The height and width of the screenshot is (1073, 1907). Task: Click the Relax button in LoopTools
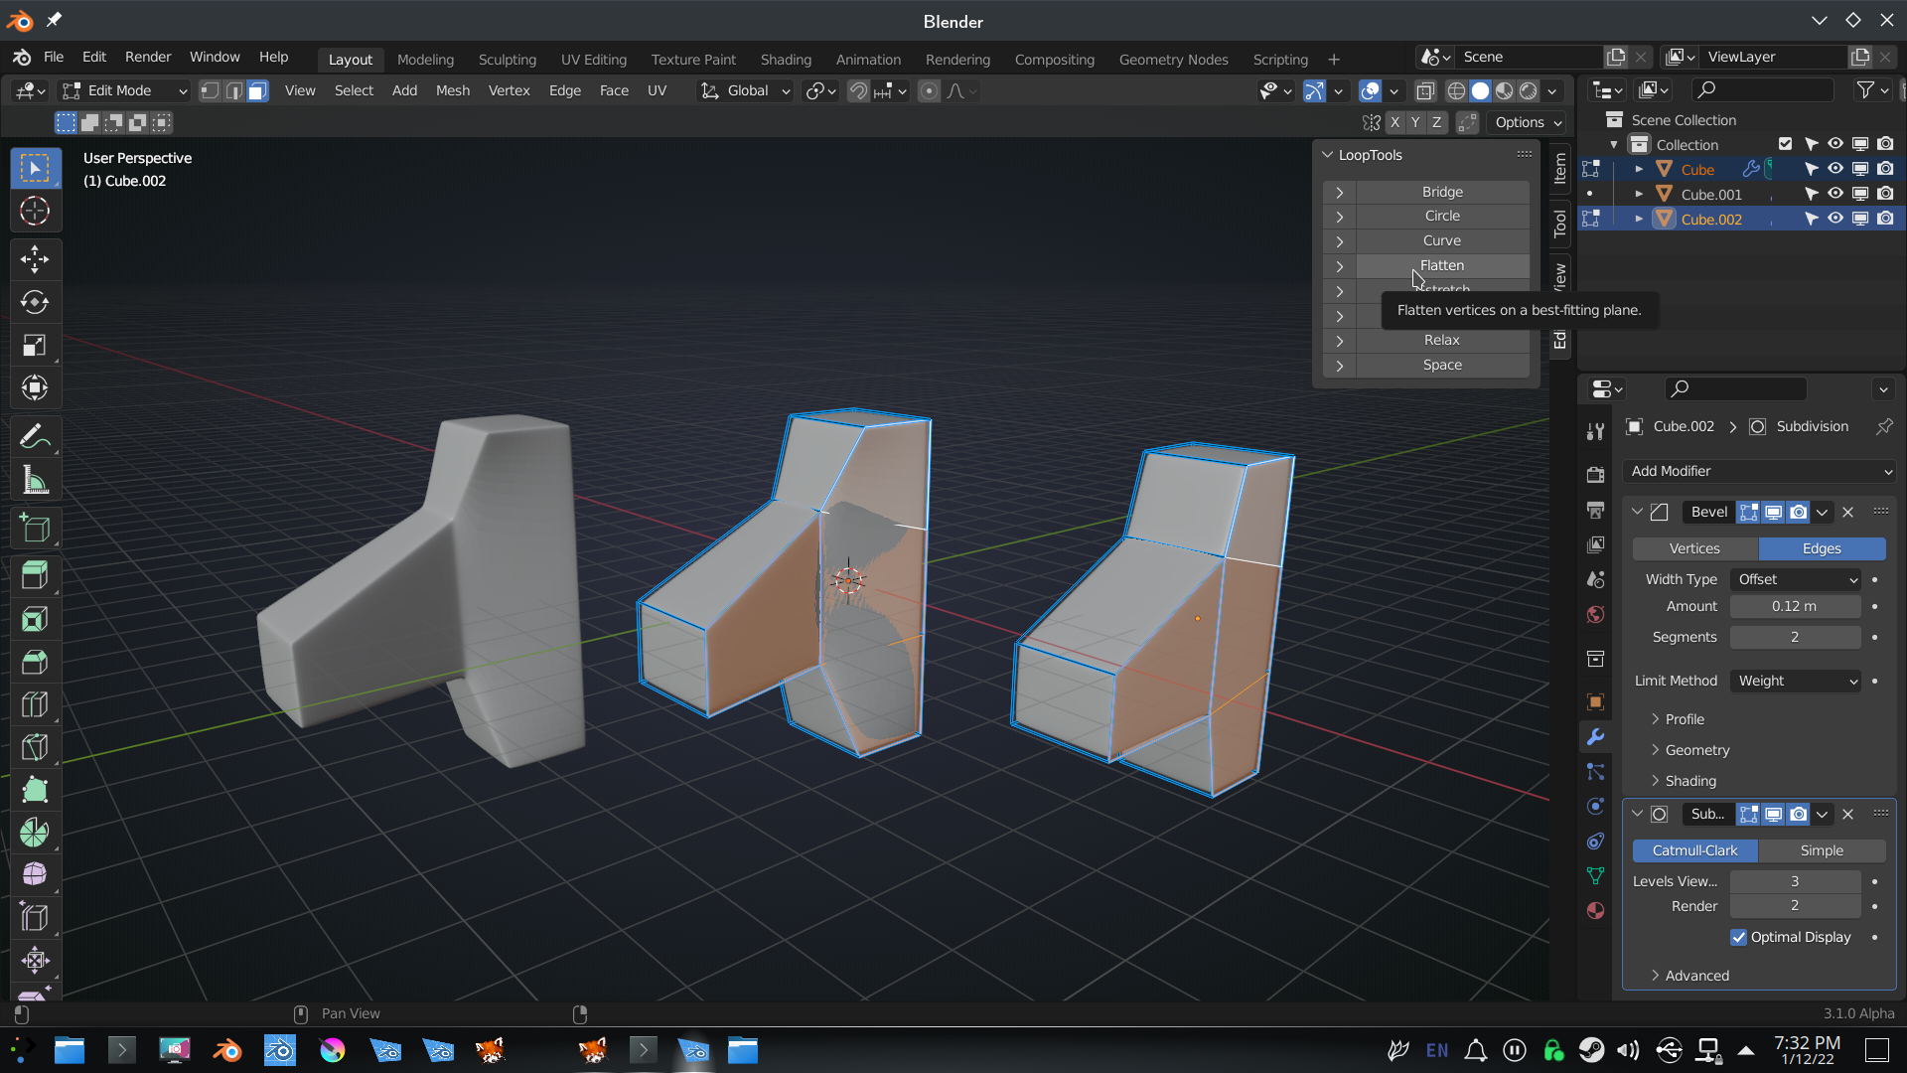coord(1441,340)
